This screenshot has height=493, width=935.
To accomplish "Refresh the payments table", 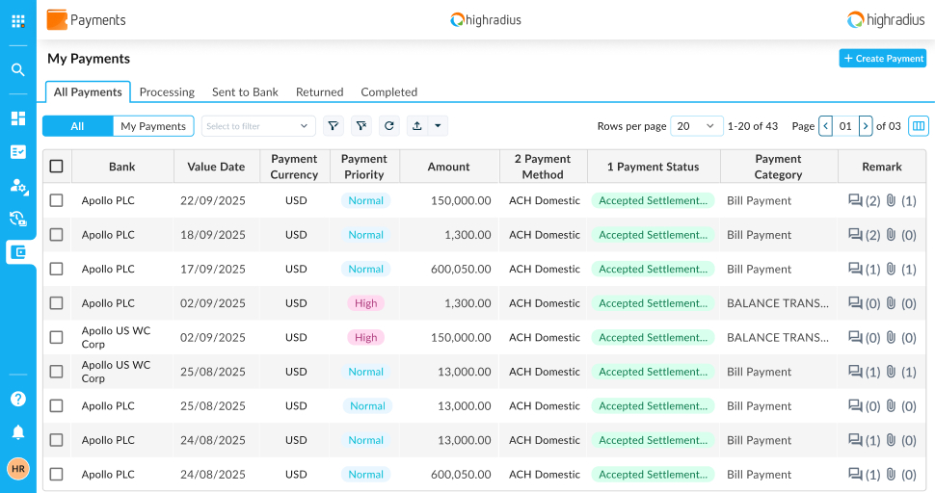I will click(x=389, y=126).
